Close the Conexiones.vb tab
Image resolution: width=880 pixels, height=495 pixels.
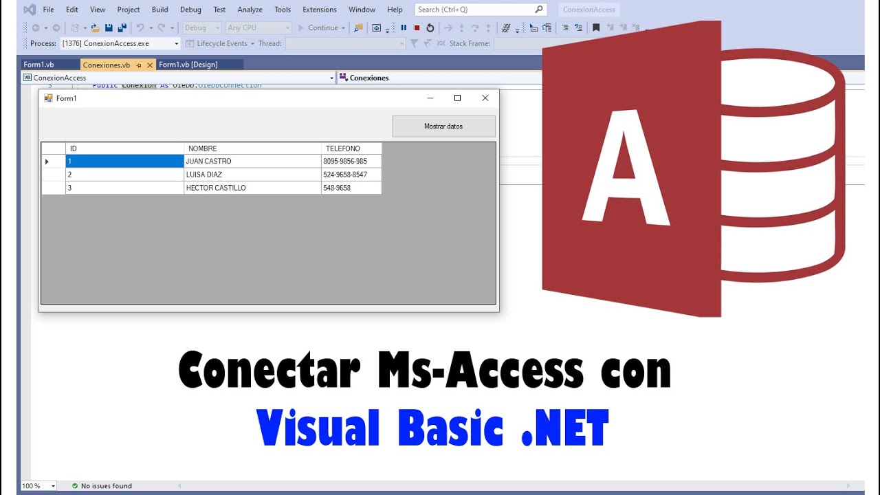coord(150,65)
